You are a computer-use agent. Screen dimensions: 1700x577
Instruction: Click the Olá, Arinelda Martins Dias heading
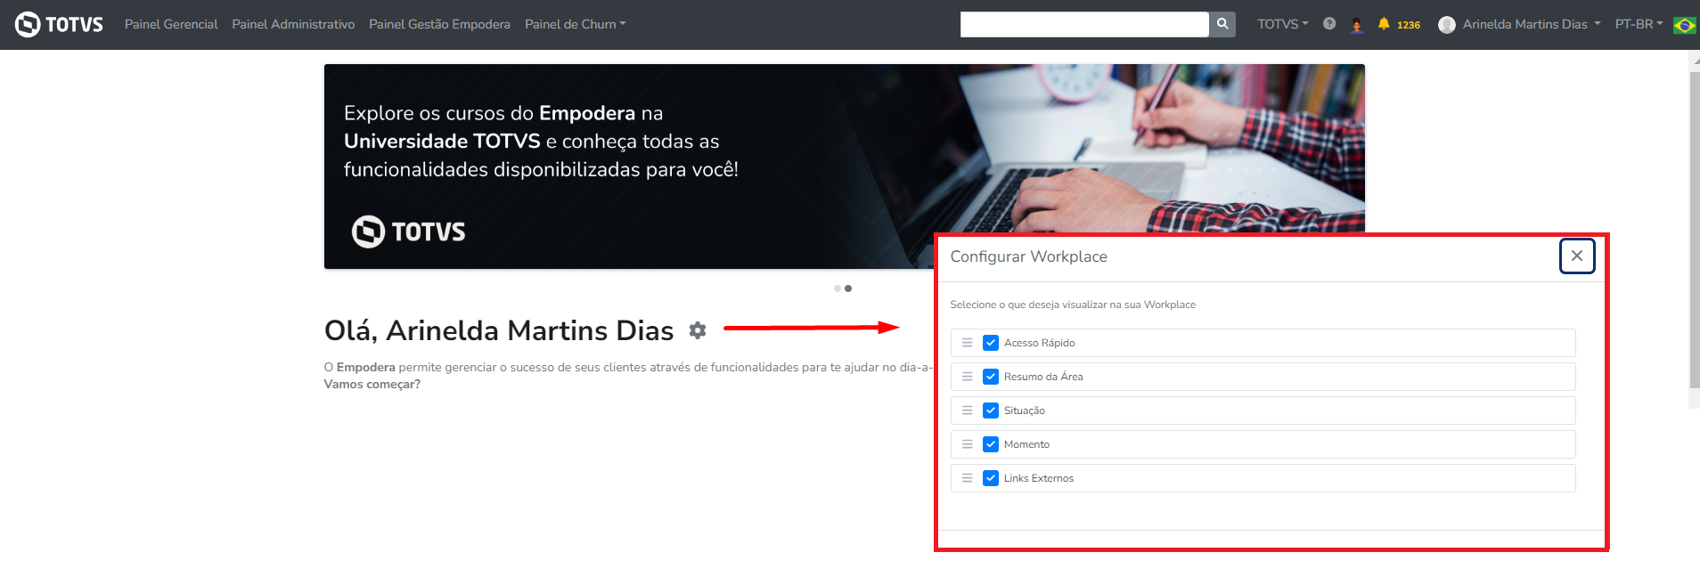[498, 330]
